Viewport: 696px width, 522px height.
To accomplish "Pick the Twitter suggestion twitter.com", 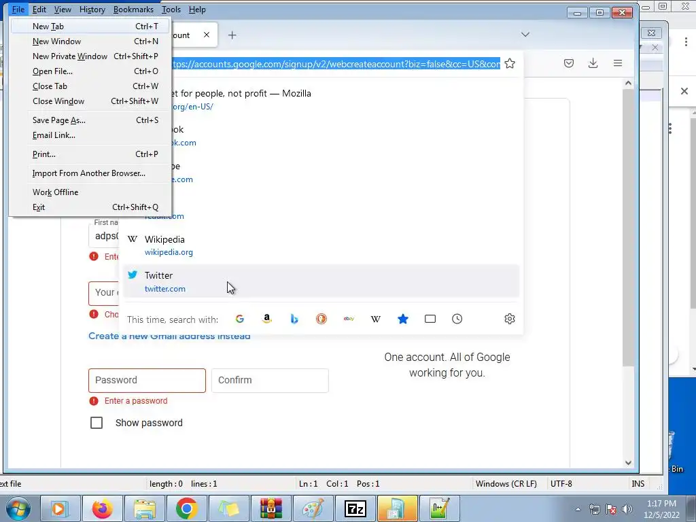I will [x=321, y=281].
